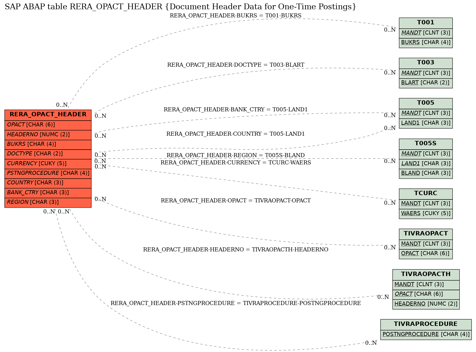Select the DOCTYPE [CHAR (2)] field
This screenshot has height=352, width=476.
coord(48,154)
